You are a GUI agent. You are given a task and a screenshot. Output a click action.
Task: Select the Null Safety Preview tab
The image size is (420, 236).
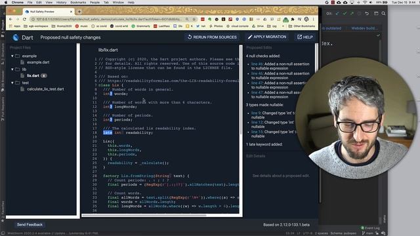tap(48, 12)
